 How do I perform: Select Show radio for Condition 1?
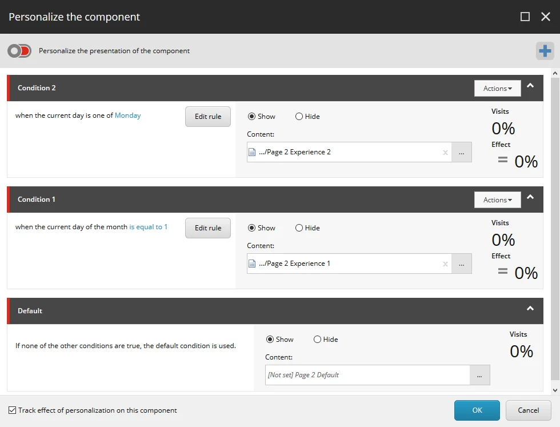pos(251,228)
